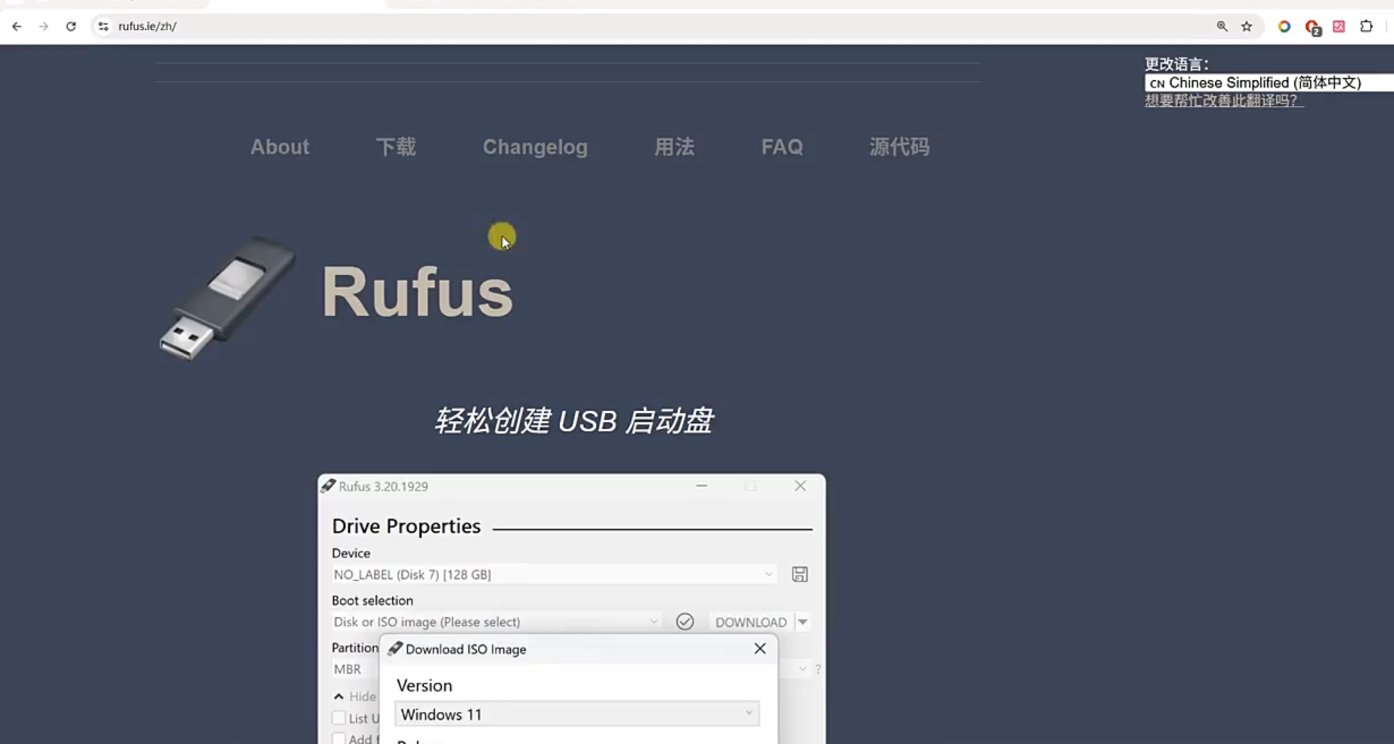The image size is (1394, 744).
Task: Minimize the Rufus 3.20.1929 window
Action: click(702, 486)
